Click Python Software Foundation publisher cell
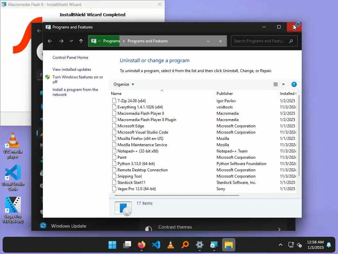The width and height of the screenshot is (338, 254). [x=241, y=163]
